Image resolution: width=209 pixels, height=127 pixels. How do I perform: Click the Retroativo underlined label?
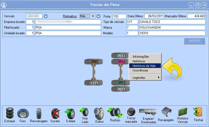click(70, 16)
